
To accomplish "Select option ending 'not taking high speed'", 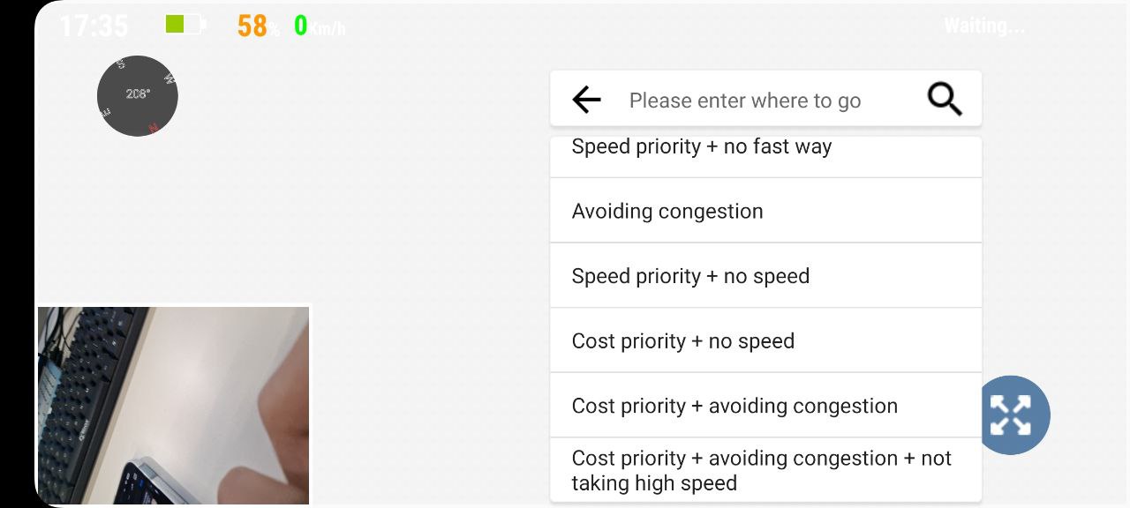I will point(765,470).
